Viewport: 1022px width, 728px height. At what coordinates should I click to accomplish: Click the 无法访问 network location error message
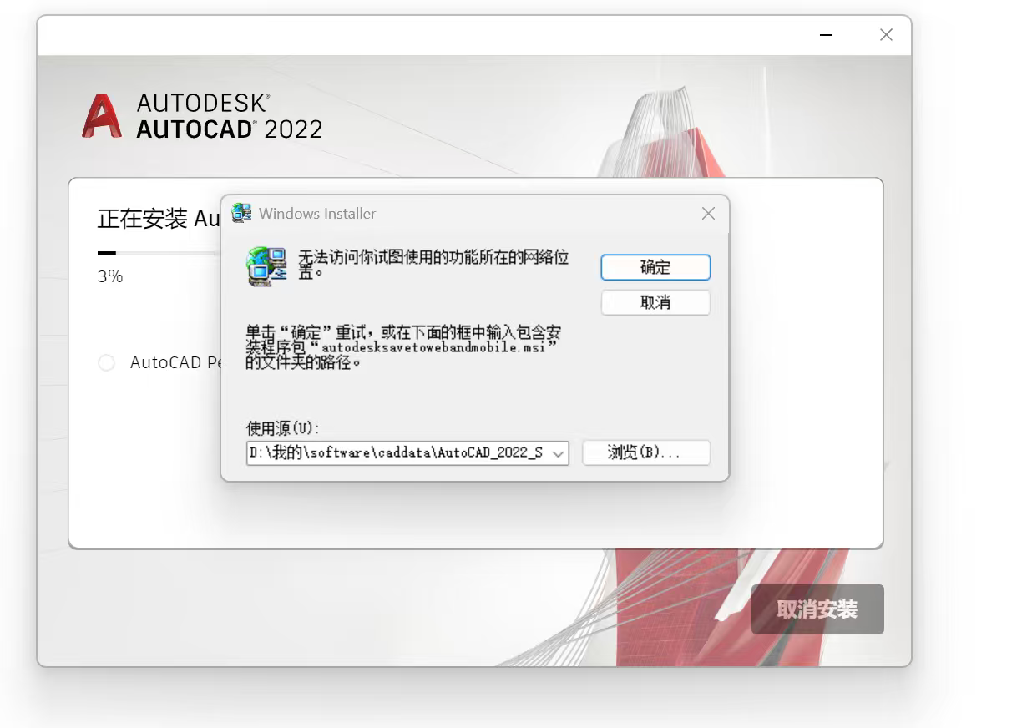point(434,265)
